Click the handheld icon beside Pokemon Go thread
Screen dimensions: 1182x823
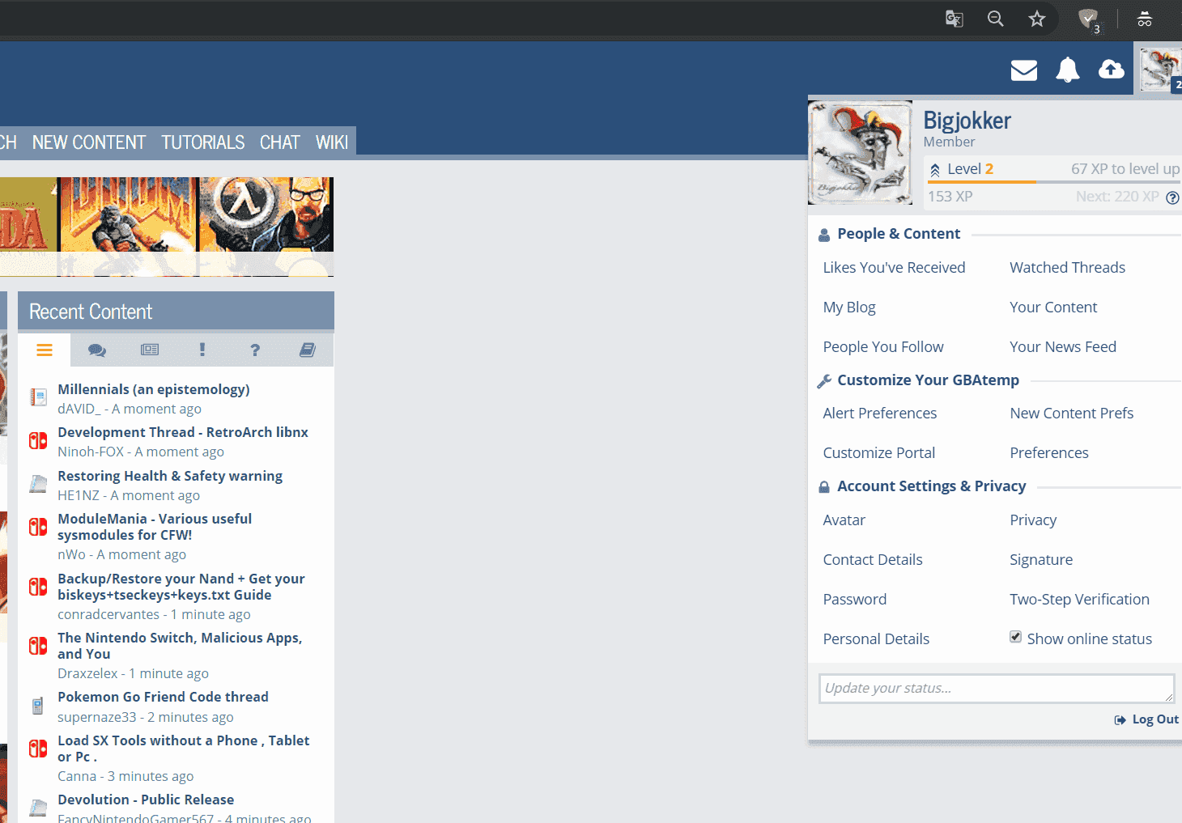[38, 706]
